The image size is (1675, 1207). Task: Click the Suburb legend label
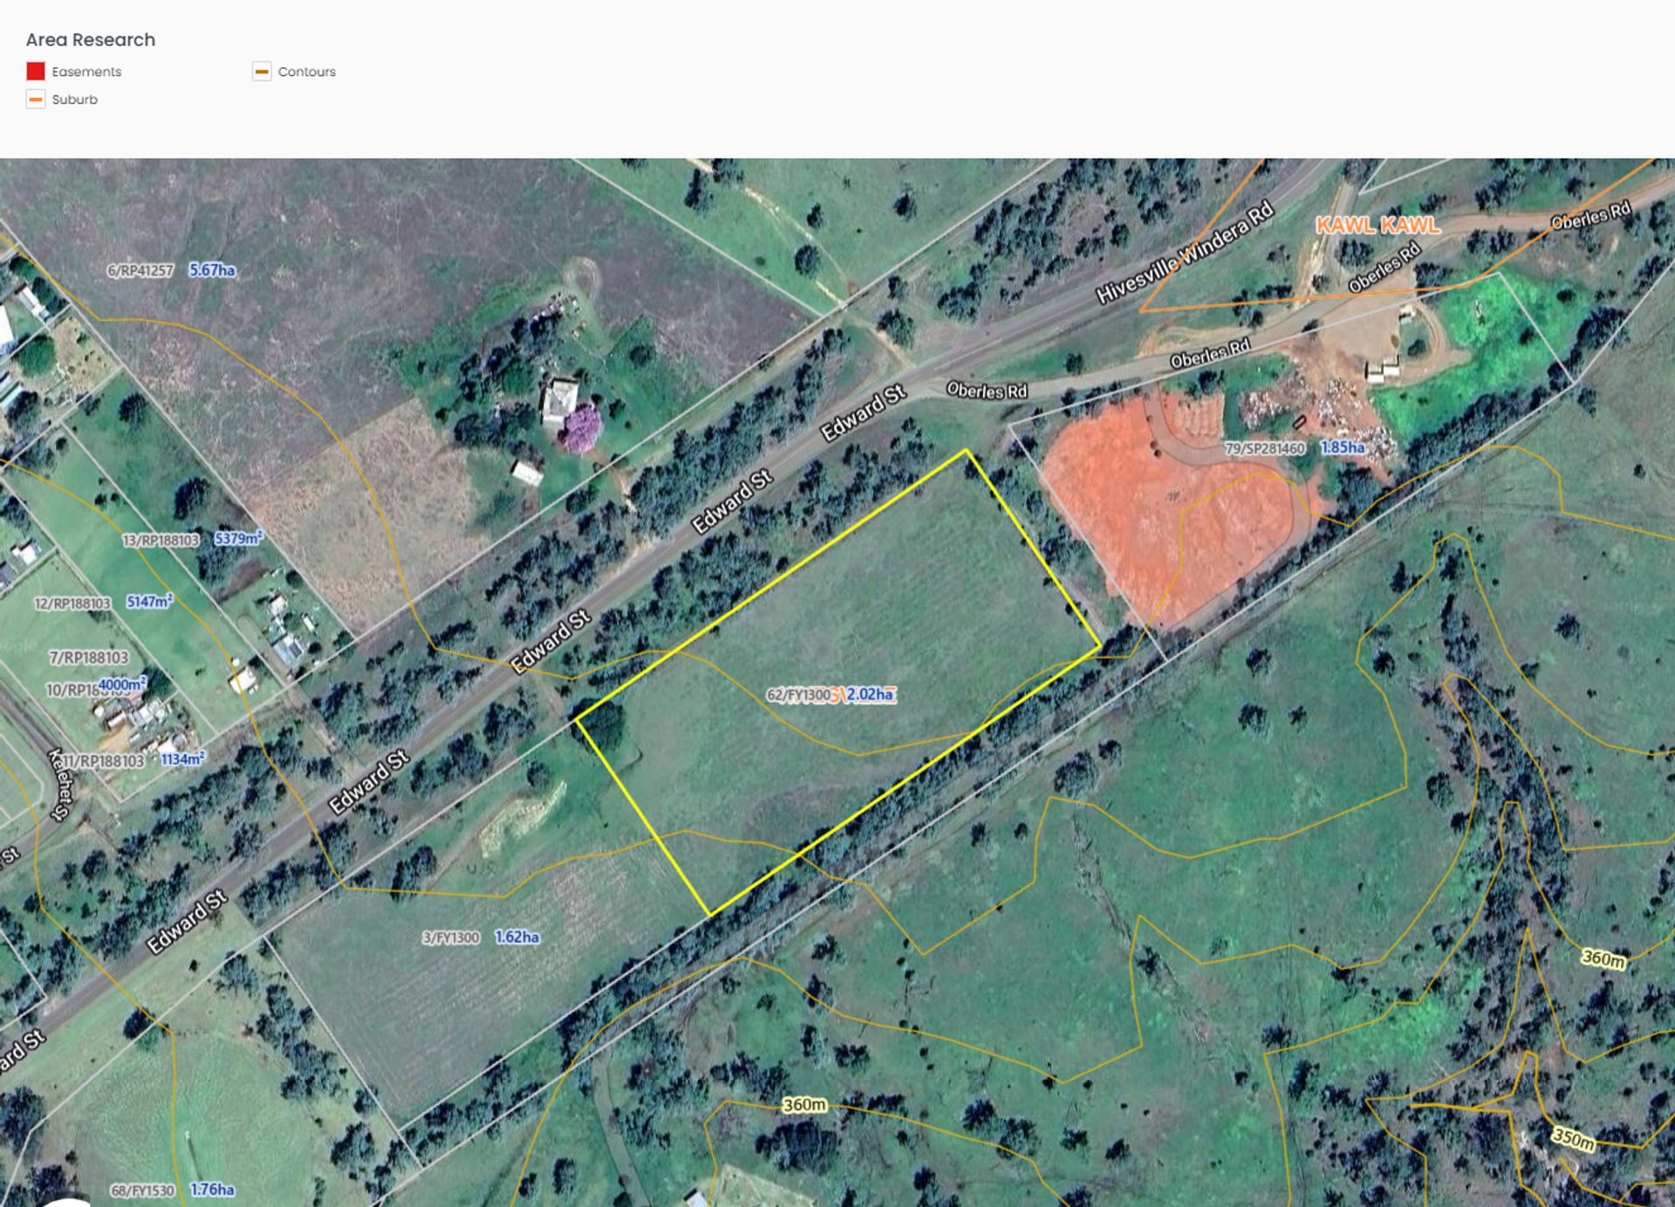point(74,99)
